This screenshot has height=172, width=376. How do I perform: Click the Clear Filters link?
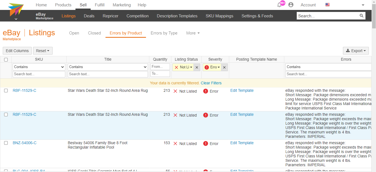[211, 83]
